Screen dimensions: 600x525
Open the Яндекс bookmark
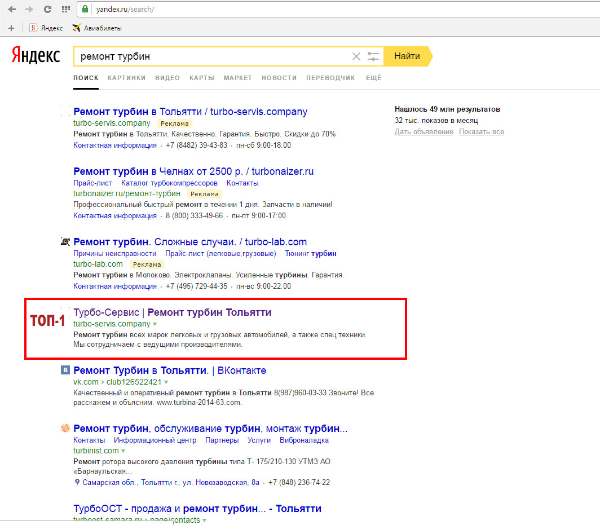[46, 28]
